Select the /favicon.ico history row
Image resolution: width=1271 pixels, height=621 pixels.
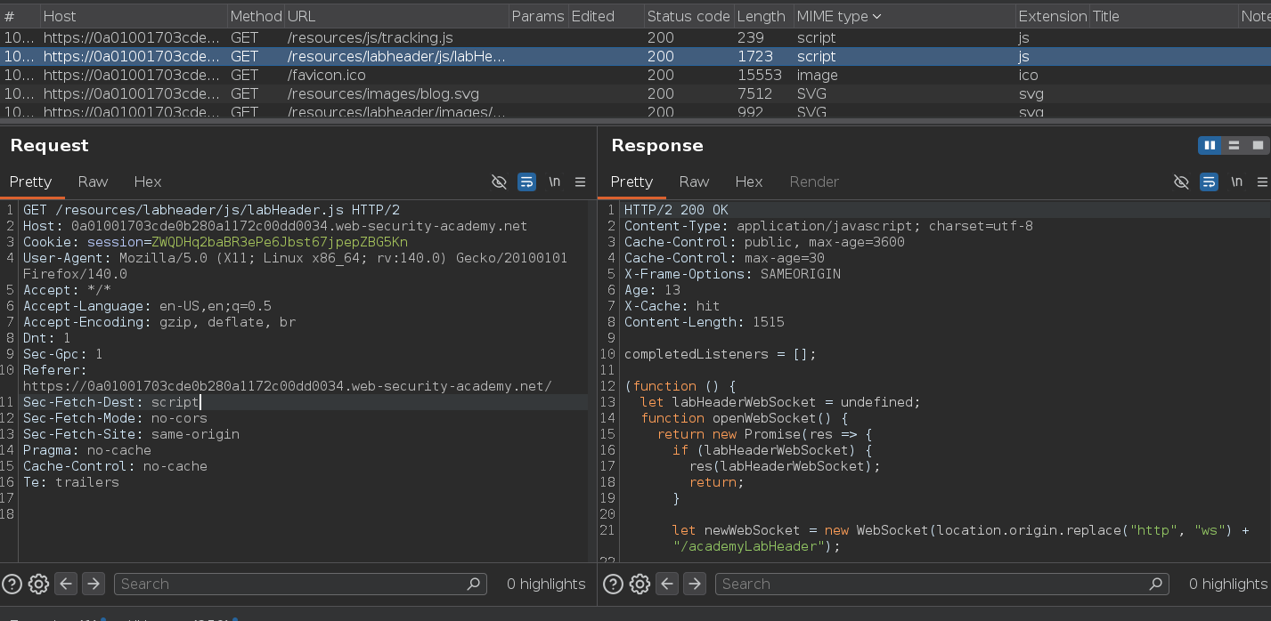click(x=635, y=75)
